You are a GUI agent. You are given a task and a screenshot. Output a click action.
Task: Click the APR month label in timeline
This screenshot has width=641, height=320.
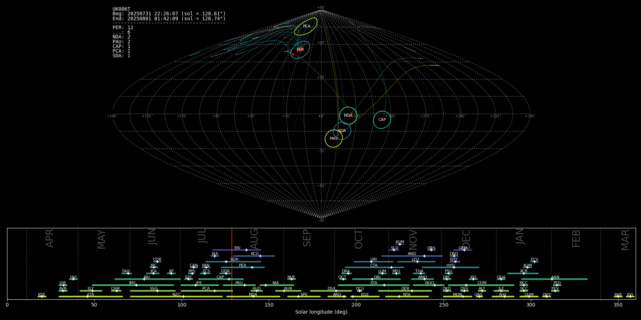[x=49, y=238]
